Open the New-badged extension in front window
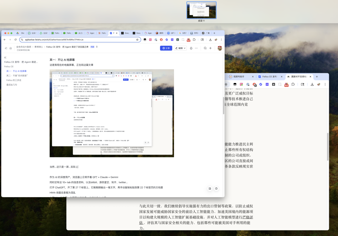 pyautogui.click(x=188, y=40)
